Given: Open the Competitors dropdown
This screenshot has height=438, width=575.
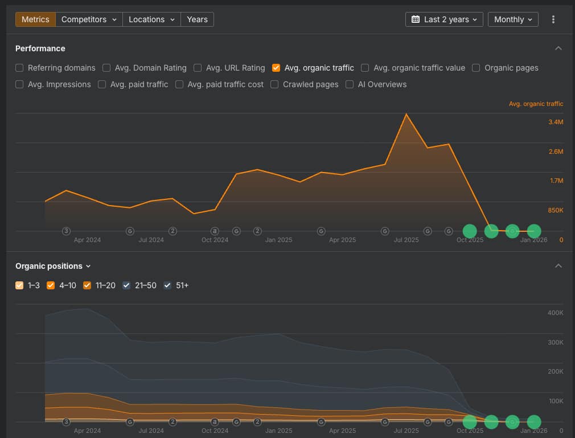Looking at the screenshot, I should [x=88, y=19].
